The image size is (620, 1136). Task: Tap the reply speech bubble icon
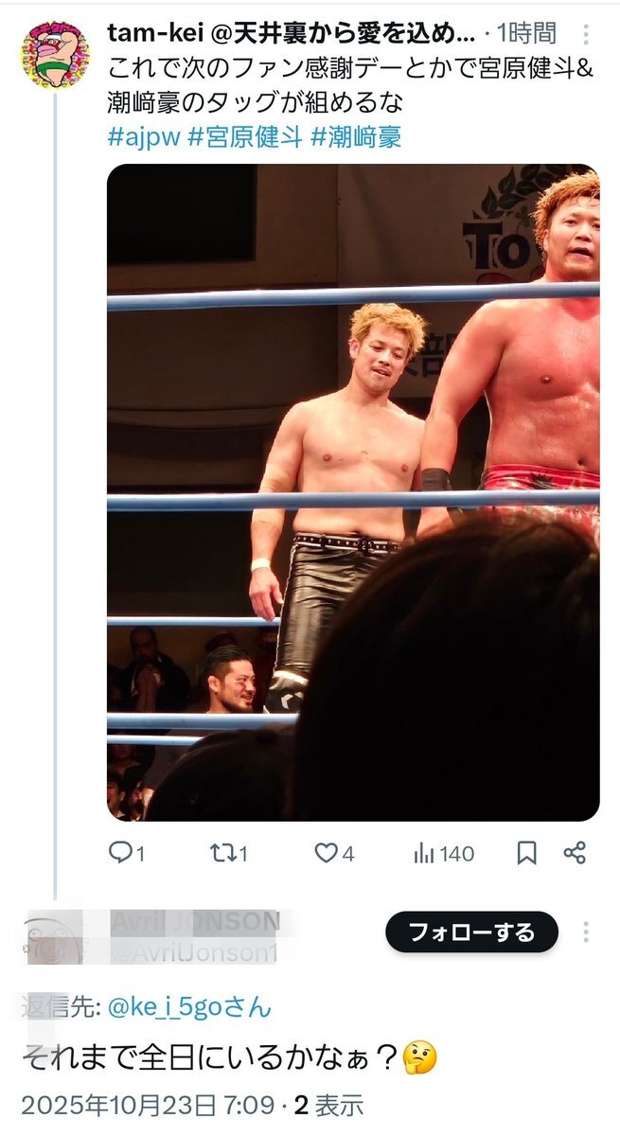pos(120,853)
